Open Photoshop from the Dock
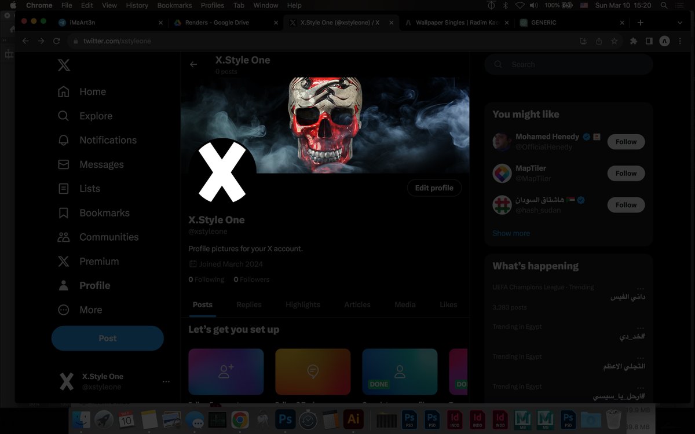Screen dimensions: 695x434 point(285,419)
